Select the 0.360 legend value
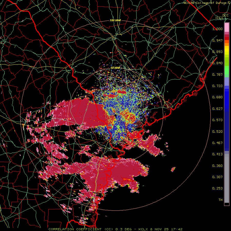Image resolution: width=231 pixels, height=231 pixels. pos(217,166)
